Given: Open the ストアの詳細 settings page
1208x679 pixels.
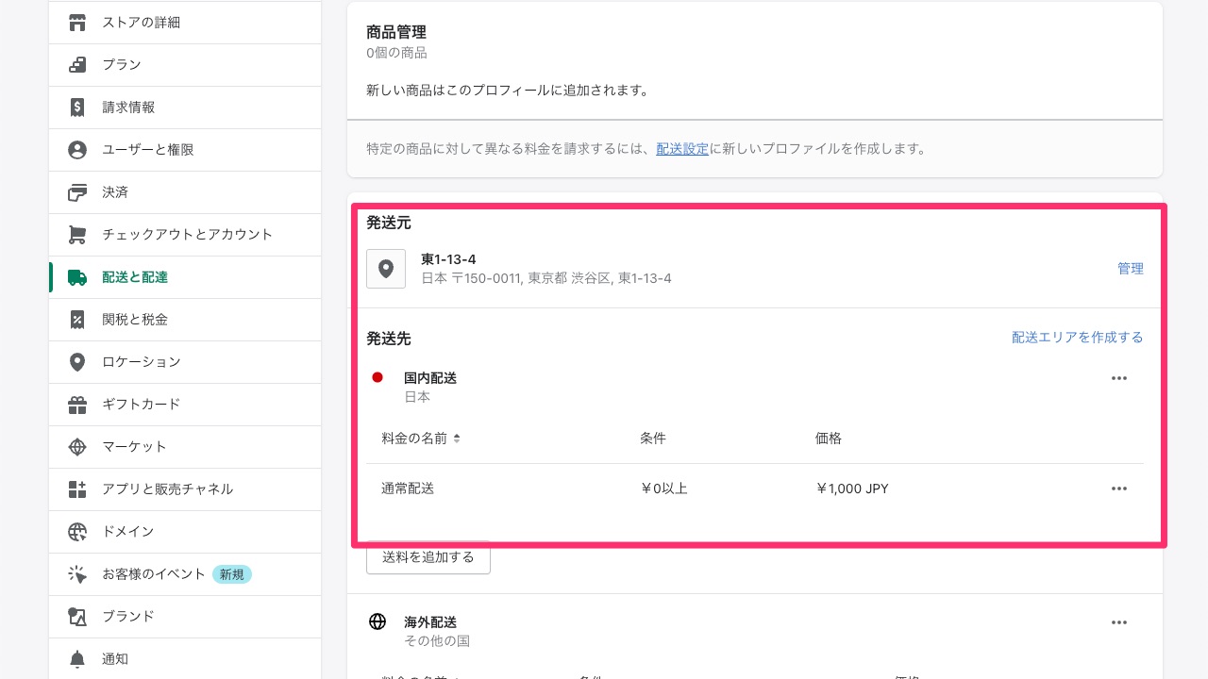Looking at the screenshot, I should coord(185,23).
